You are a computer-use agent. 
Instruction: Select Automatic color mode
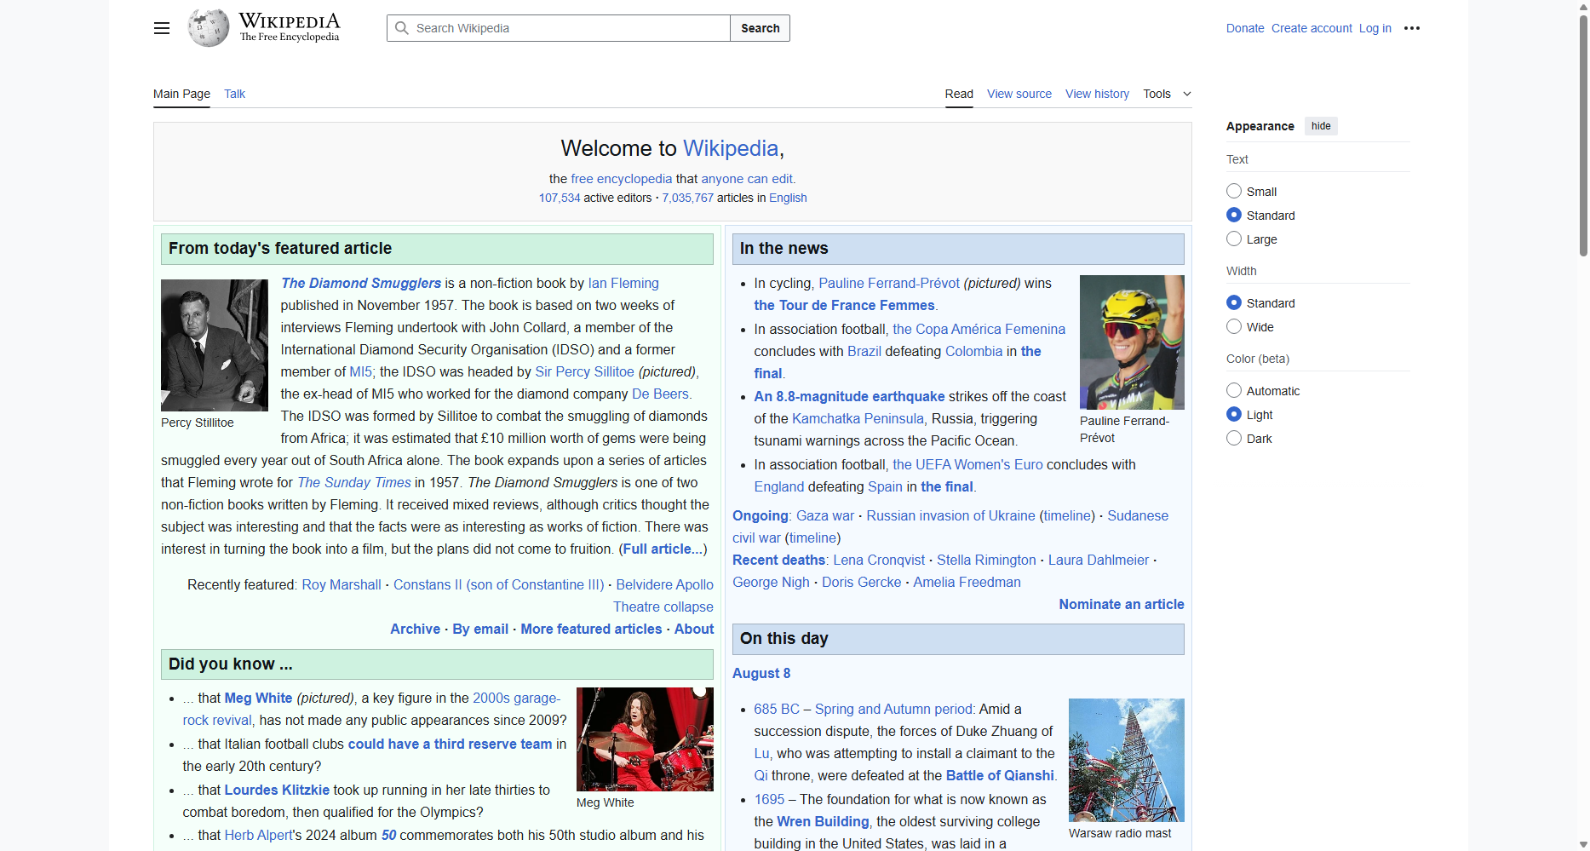pyautogui.click(x=1234, y=390)
